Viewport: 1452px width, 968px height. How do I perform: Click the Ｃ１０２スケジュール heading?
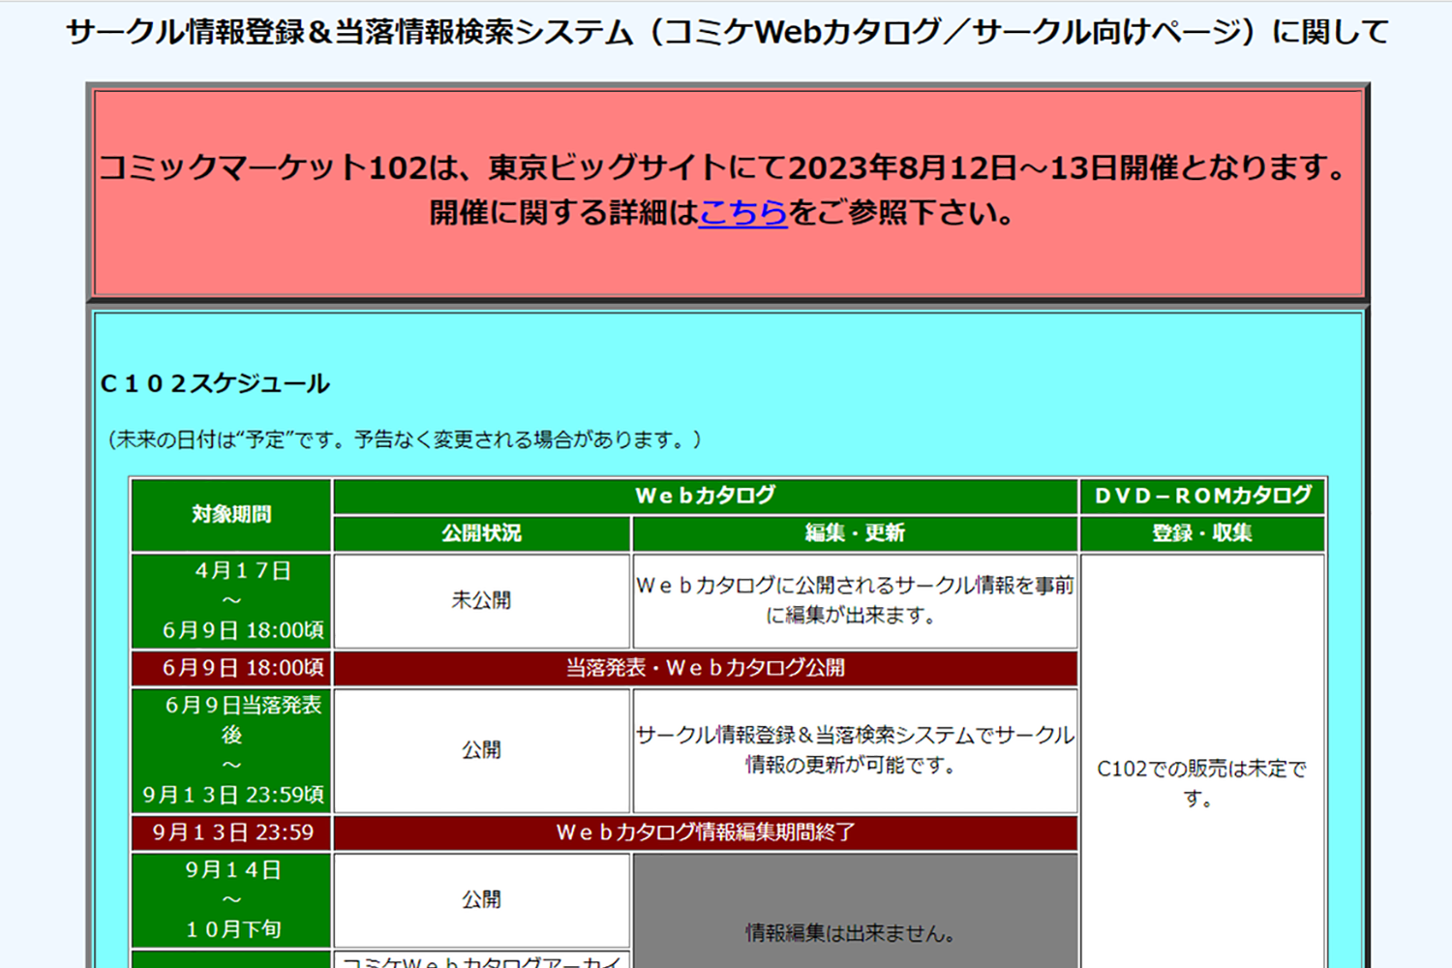click(213, 383)
